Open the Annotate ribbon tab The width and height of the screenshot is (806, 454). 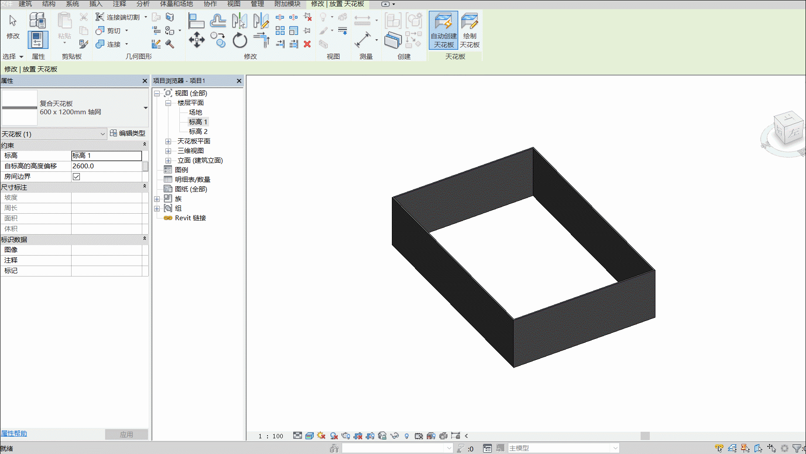[x=119, y=4]
